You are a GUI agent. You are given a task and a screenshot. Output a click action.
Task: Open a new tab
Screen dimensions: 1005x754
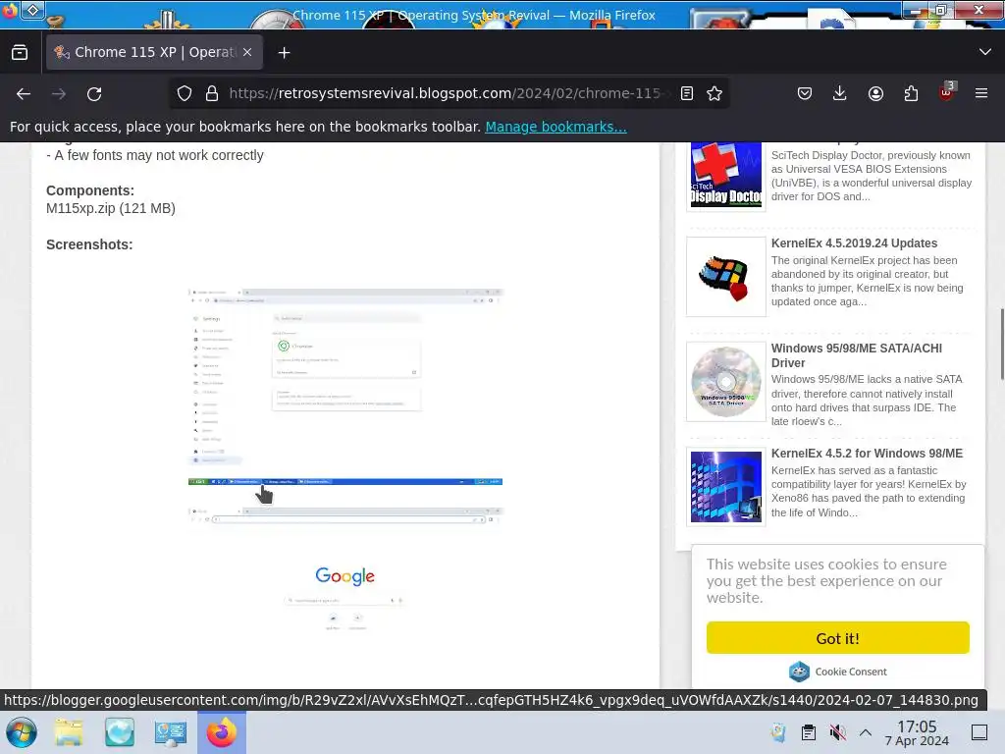(284, 53)
